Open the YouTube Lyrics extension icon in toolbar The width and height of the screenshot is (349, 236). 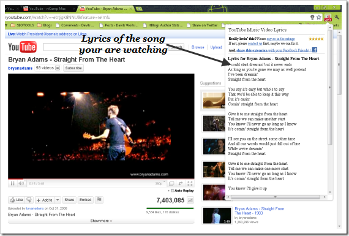coord(328,17)
